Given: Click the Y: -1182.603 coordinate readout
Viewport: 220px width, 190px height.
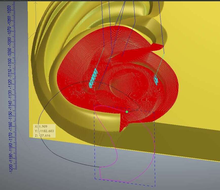Looking at the screenshot, I should [x=44, y=131].
